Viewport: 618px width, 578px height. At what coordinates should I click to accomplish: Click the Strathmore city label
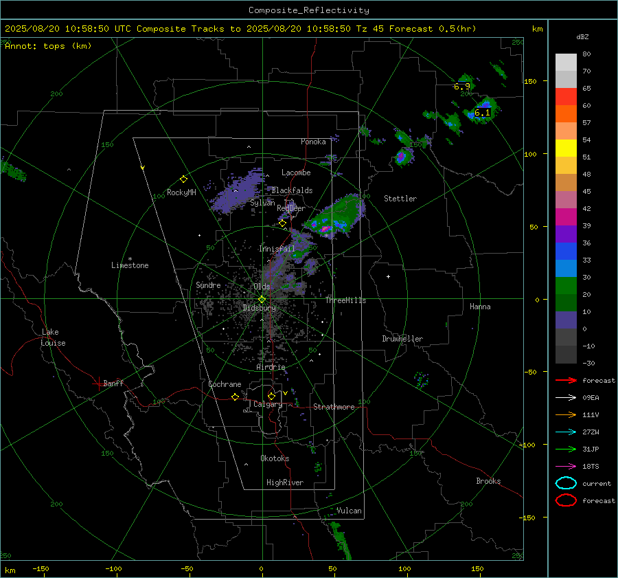click(x=334, y=407)
